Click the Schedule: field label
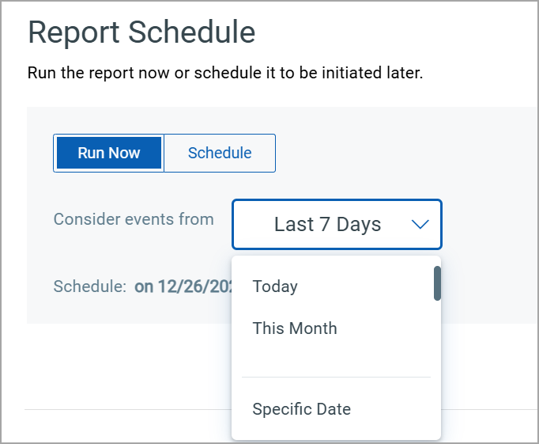539x444 pixels. tap(90, 287)
